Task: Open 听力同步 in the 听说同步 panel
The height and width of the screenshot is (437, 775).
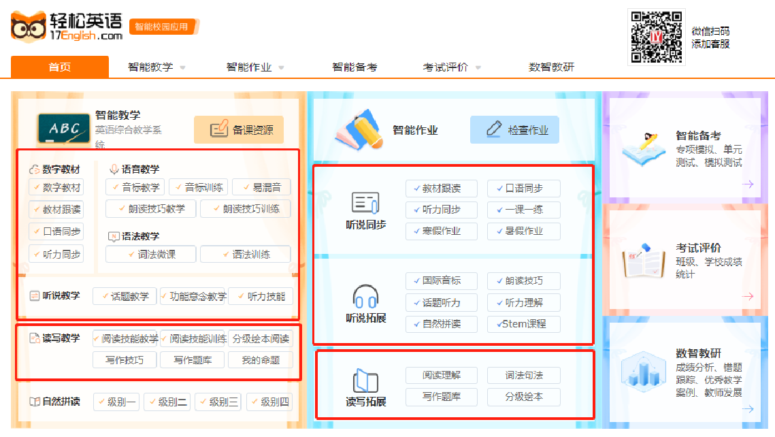Action: pyautogui.click(x=442, y=210)
